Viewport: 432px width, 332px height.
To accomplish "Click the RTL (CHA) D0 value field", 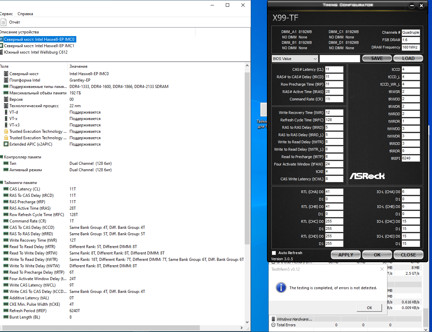I will [334, 192].
